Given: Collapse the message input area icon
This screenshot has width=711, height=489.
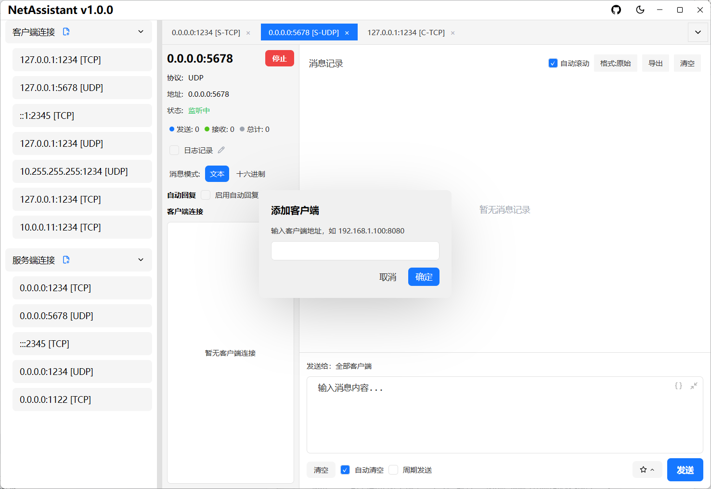Looking at the screenshot, I should tap(694, 386).
